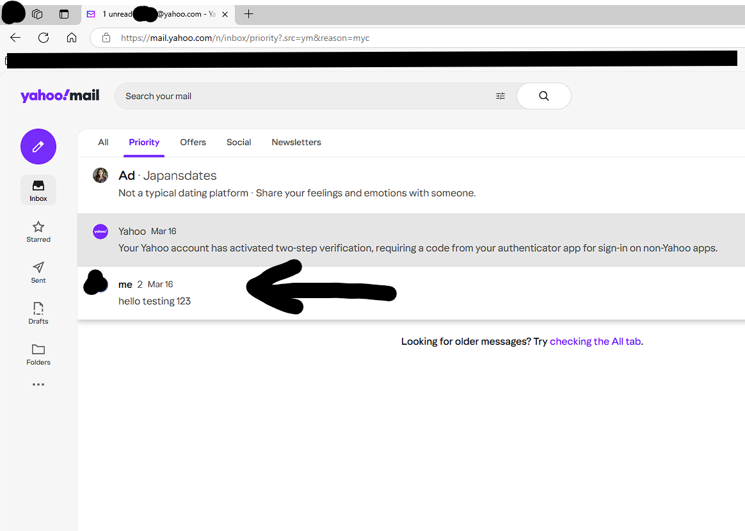This screenshot has height=531, width=745.
Task: Click the Yahoo Mail logo
Action: click(x=60, y=95)
